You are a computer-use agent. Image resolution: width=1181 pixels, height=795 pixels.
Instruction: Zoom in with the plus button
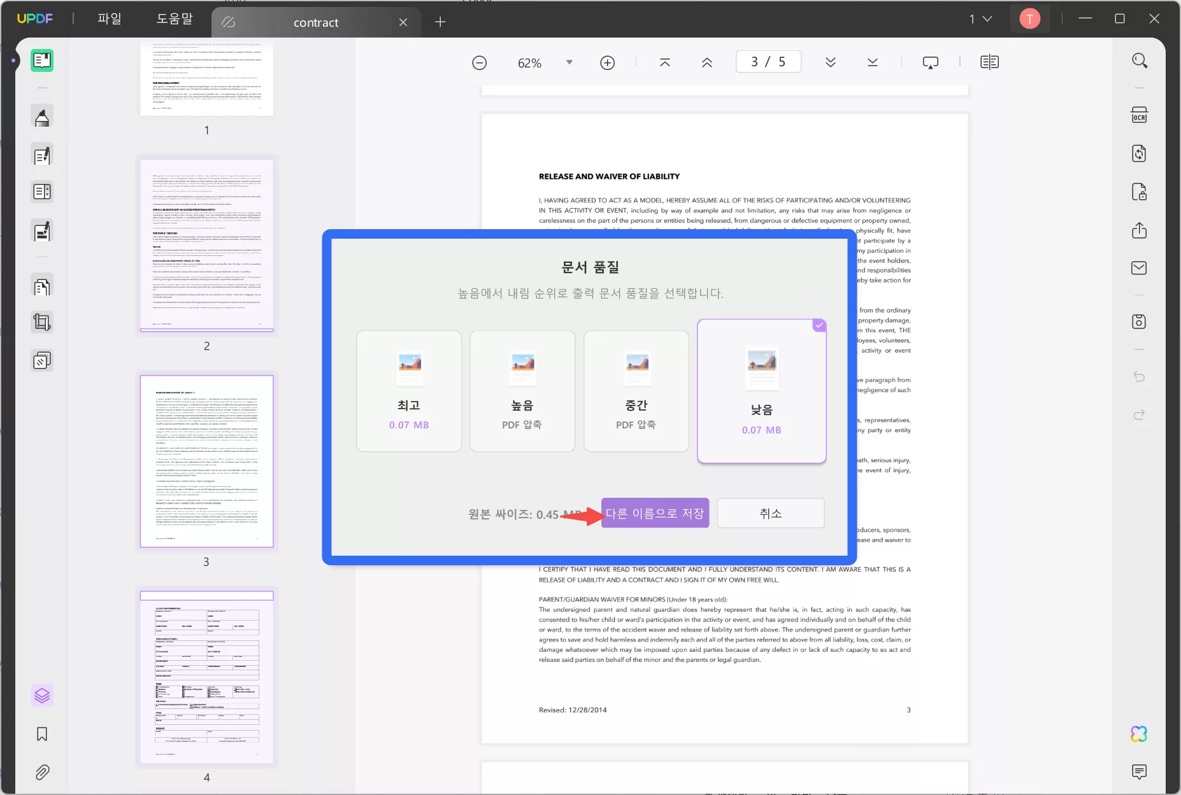[608, 62]
